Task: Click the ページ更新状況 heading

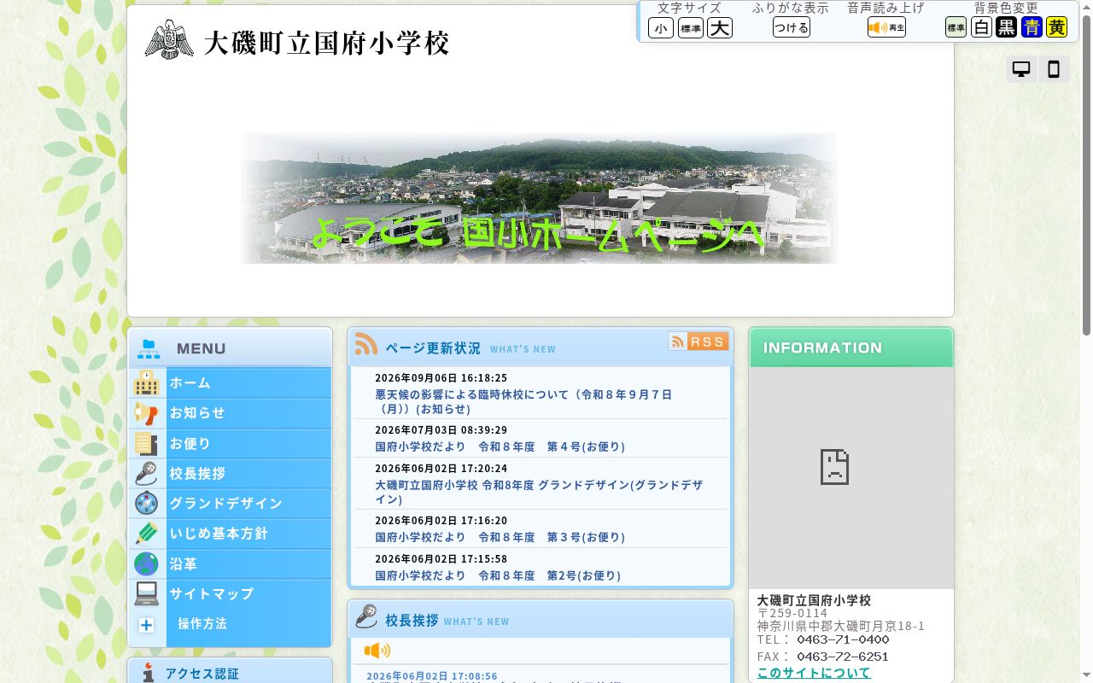Action: tap(433, 348)
